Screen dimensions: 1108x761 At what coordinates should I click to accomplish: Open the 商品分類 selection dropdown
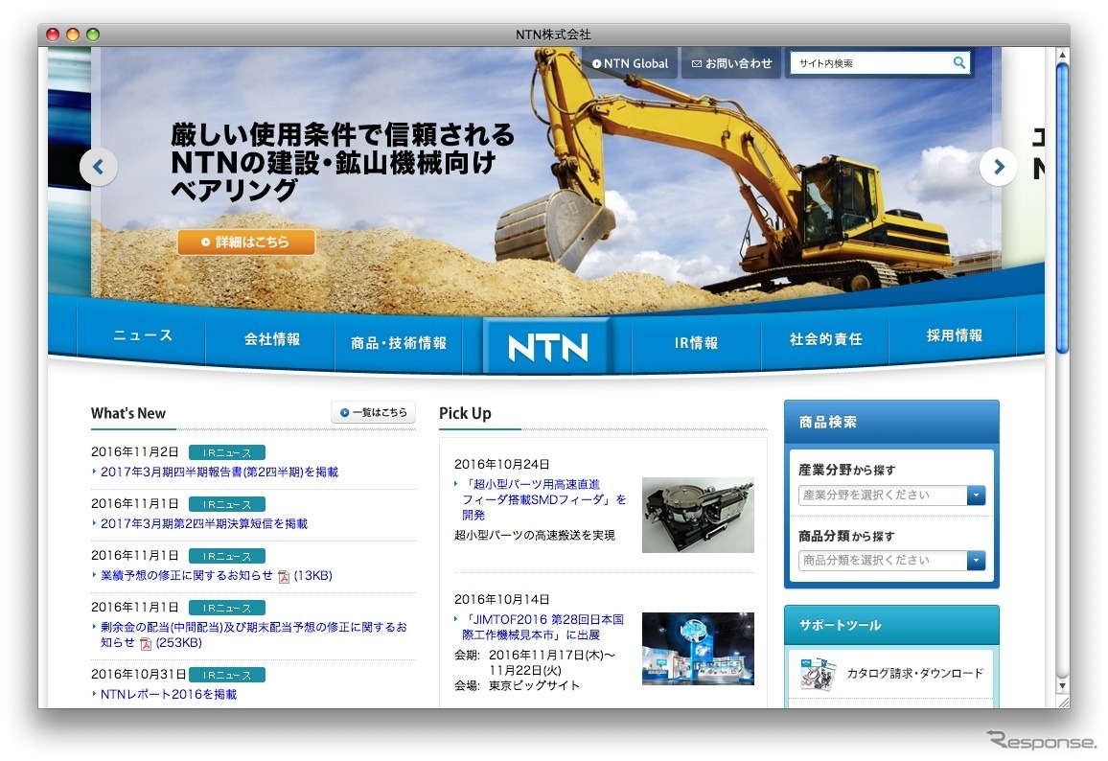click(976, 560)
